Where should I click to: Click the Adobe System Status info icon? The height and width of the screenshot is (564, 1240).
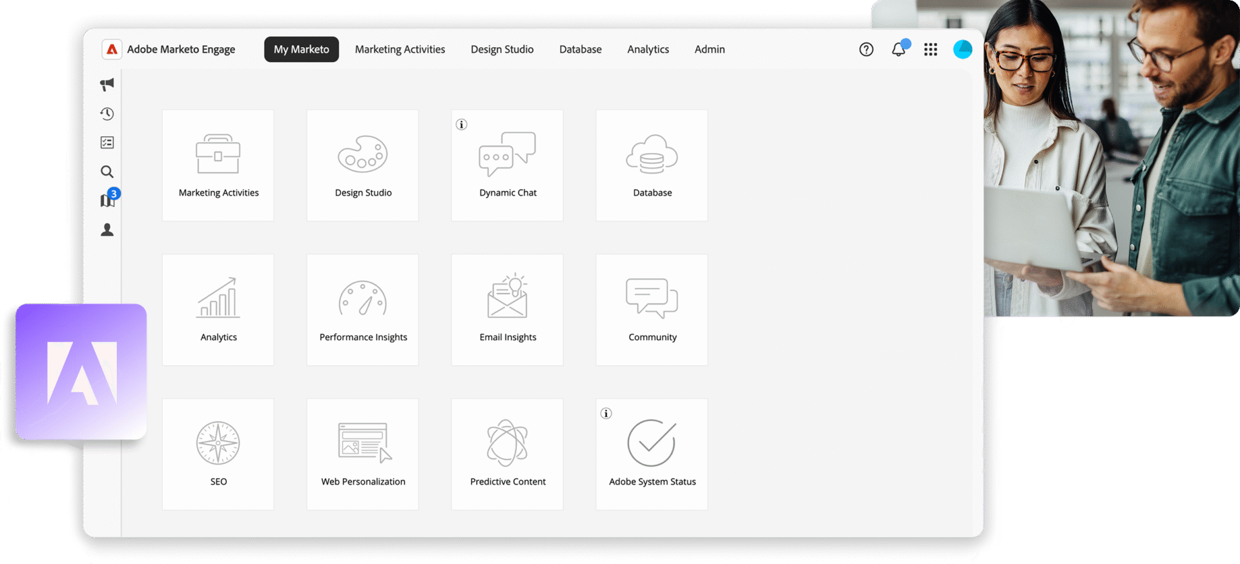(606, 414)
